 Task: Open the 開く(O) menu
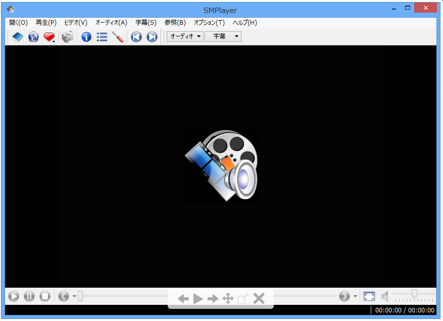(18, 23)
